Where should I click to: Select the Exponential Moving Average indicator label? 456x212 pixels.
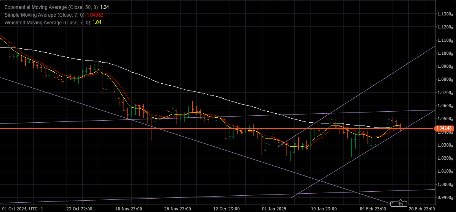tap(51, 7)
